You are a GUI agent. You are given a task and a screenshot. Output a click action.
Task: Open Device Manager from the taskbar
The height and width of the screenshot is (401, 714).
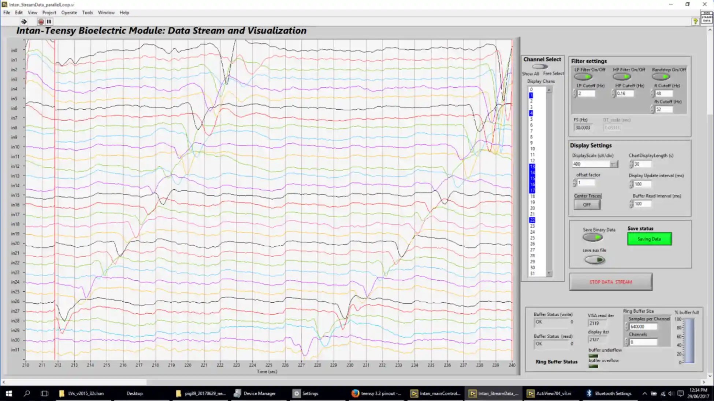(x=255, y=393)
